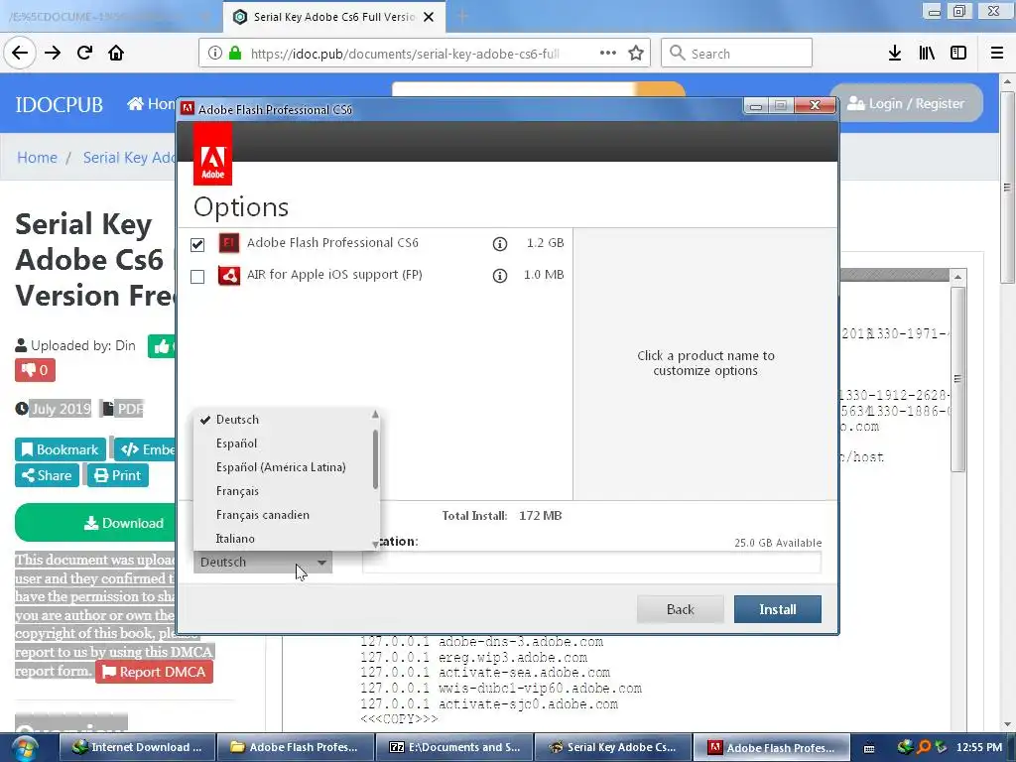
Task: Click the Adobe Flash Professional CS6 product icon
Action: pyautogui.click(x=229, y=243)
